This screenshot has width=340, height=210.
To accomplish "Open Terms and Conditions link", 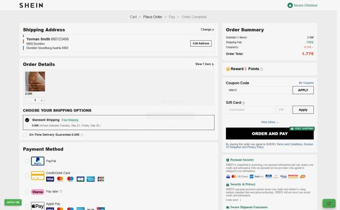I will tap(290, 144).
